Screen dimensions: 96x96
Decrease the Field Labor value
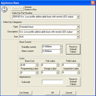tap(78, 66)
